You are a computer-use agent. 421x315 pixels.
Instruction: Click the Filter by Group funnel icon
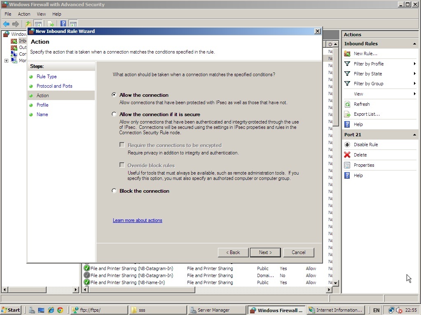tap(347, 84)
